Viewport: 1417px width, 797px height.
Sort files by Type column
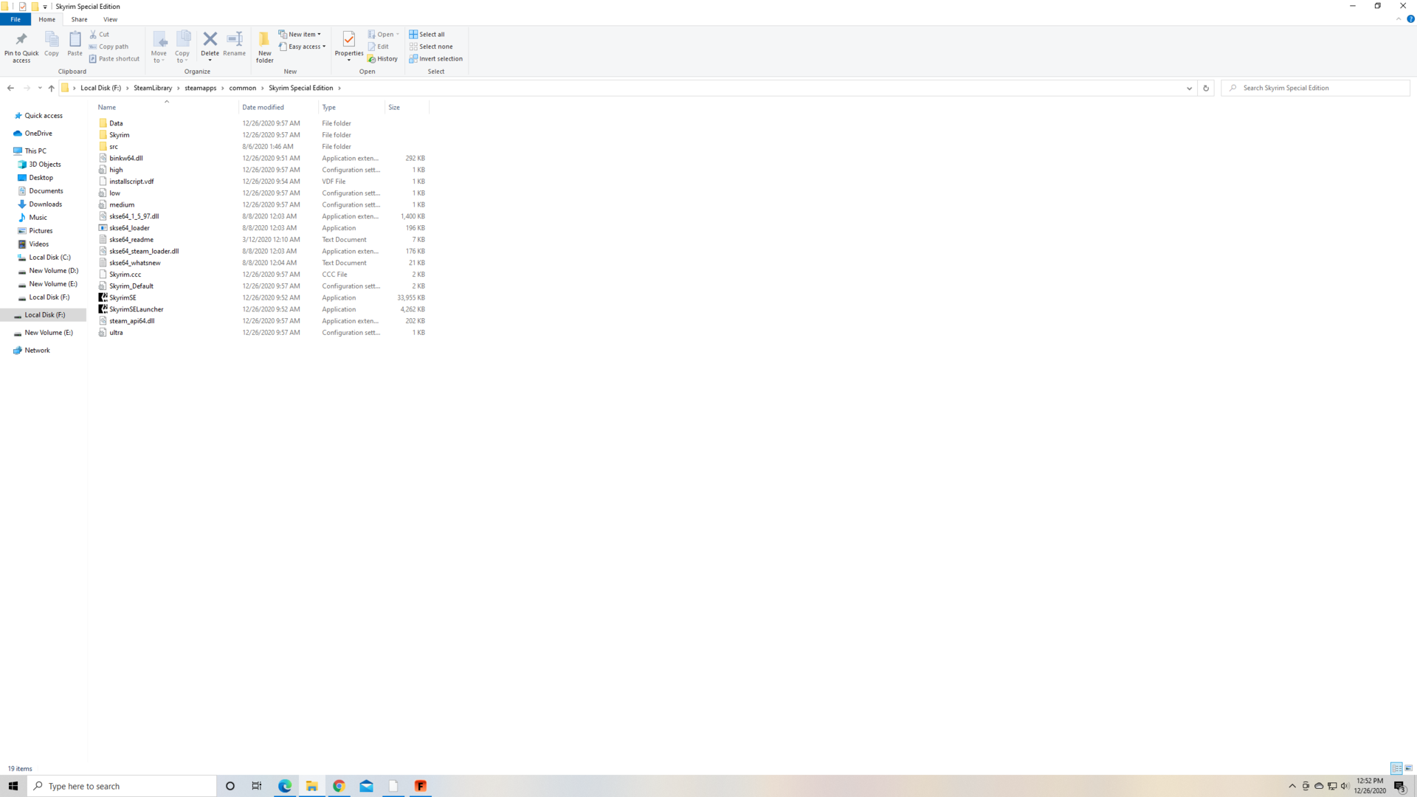[351, 107]
